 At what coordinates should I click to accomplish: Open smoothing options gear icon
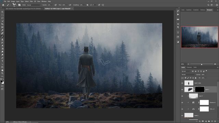pos(88,5)
